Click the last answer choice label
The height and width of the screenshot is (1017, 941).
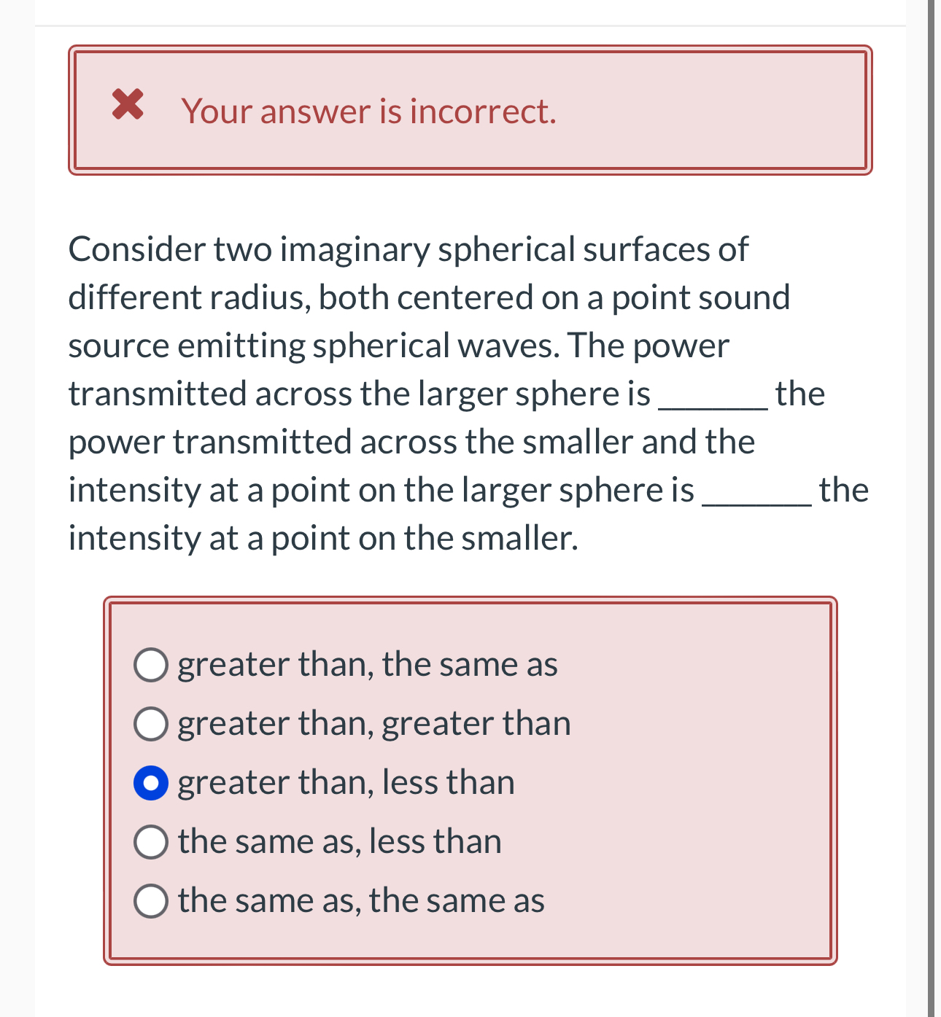[x=361, y=900]
